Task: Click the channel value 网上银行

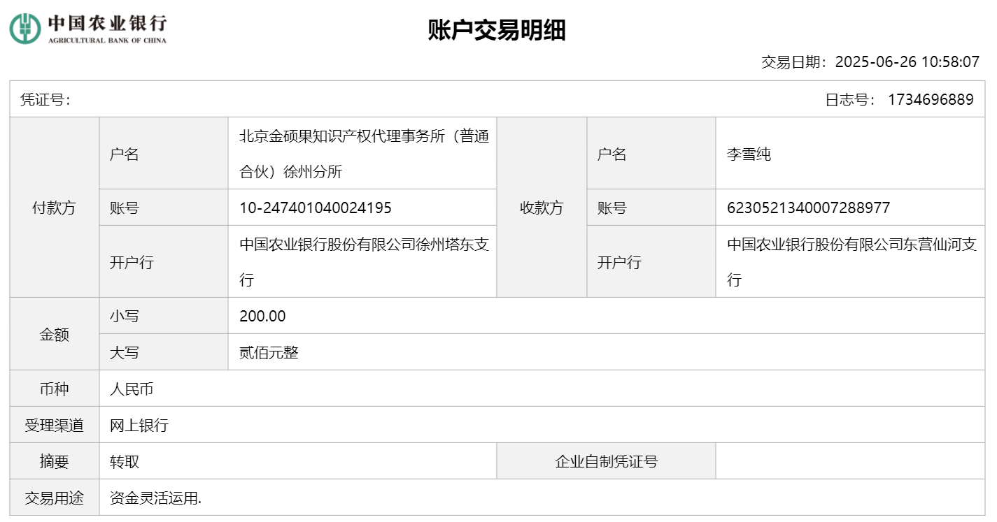Action: pyautogui.click(x=139, y=426)
